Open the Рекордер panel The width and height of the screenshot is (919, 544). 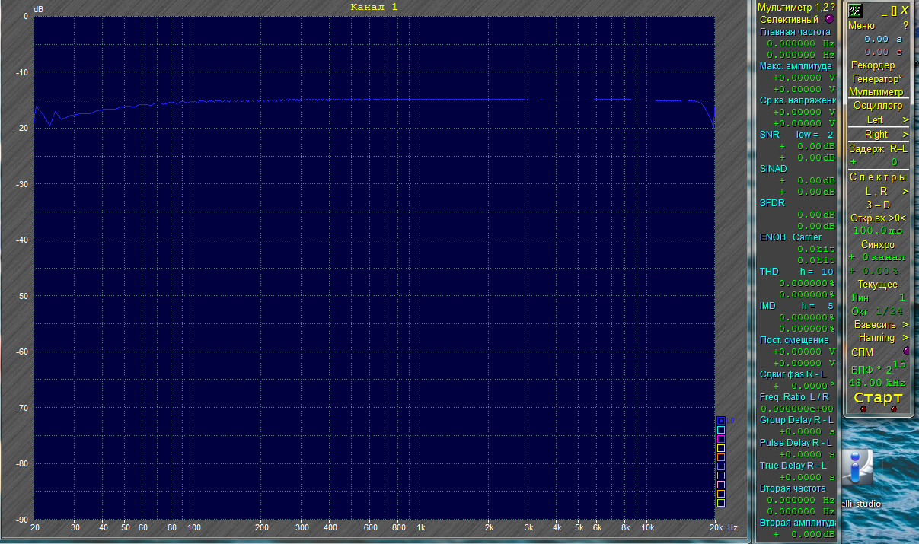[x=873, y=65]
